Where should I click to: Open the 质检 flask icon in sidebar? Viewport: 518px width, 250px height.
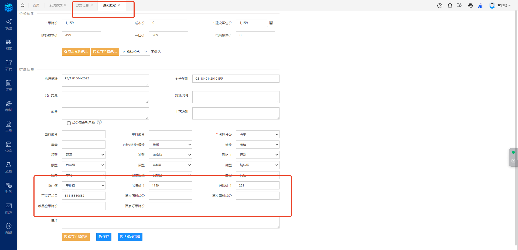pyautogui.click(x=9, y=167)
